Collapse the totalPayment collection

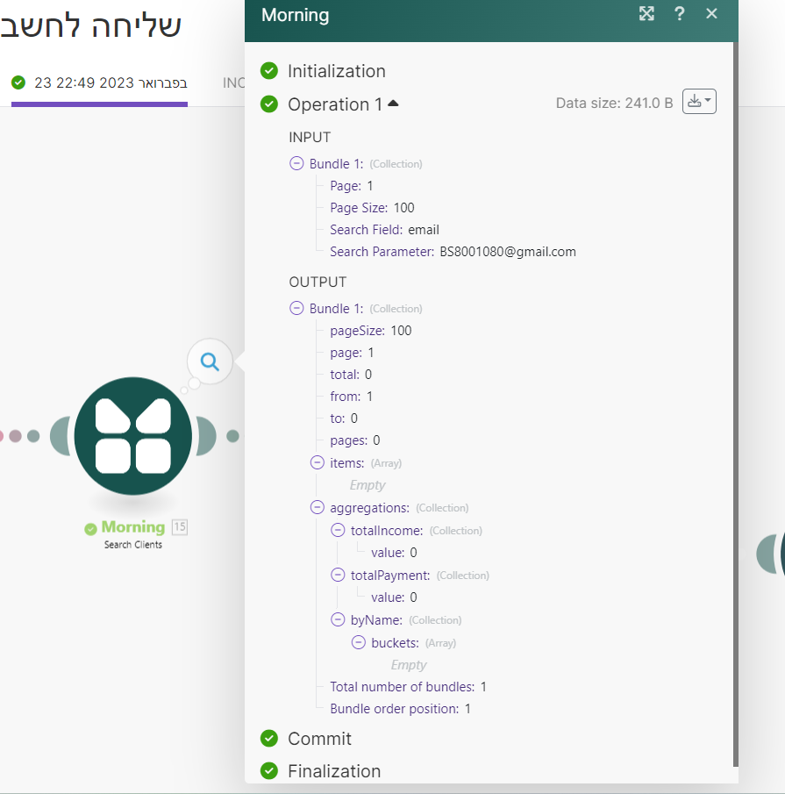tap(338, 575)
